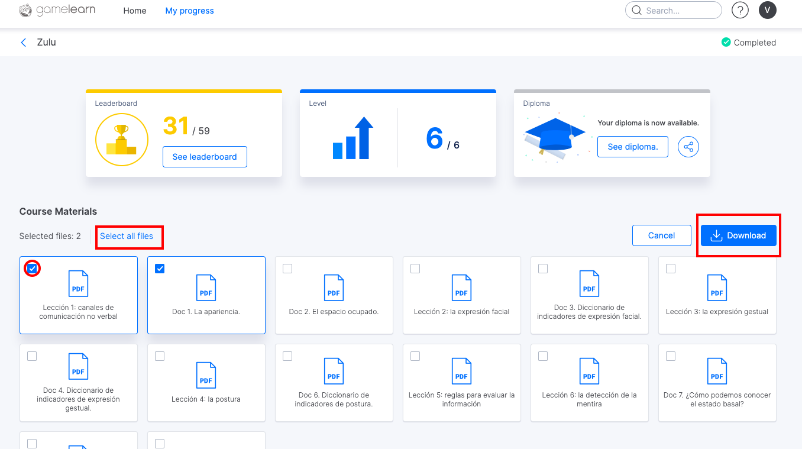
Task: Click the See leaderboard button
Action: pyautogui.click(x=205, y=157)
